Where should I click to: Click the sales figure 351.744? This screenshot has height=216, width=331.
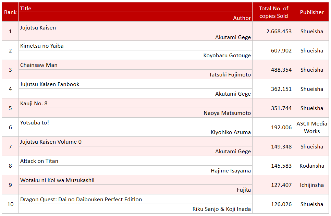click(281, 108)
